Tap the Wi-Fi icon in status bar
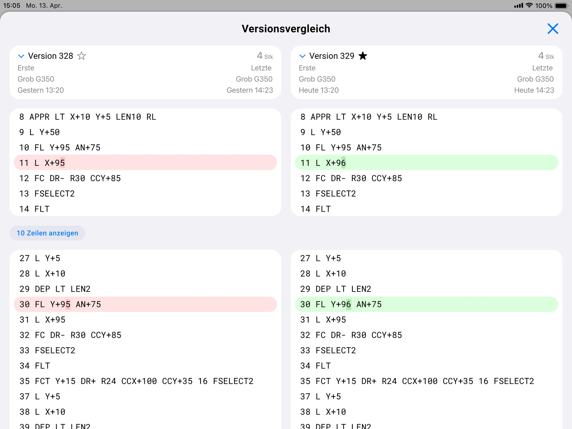Viewport: 572px width, 429px height. pos(529,5)
